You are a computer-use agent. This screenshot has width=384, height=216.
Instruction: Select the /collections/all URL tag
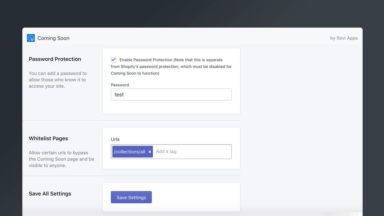(130, 152)
